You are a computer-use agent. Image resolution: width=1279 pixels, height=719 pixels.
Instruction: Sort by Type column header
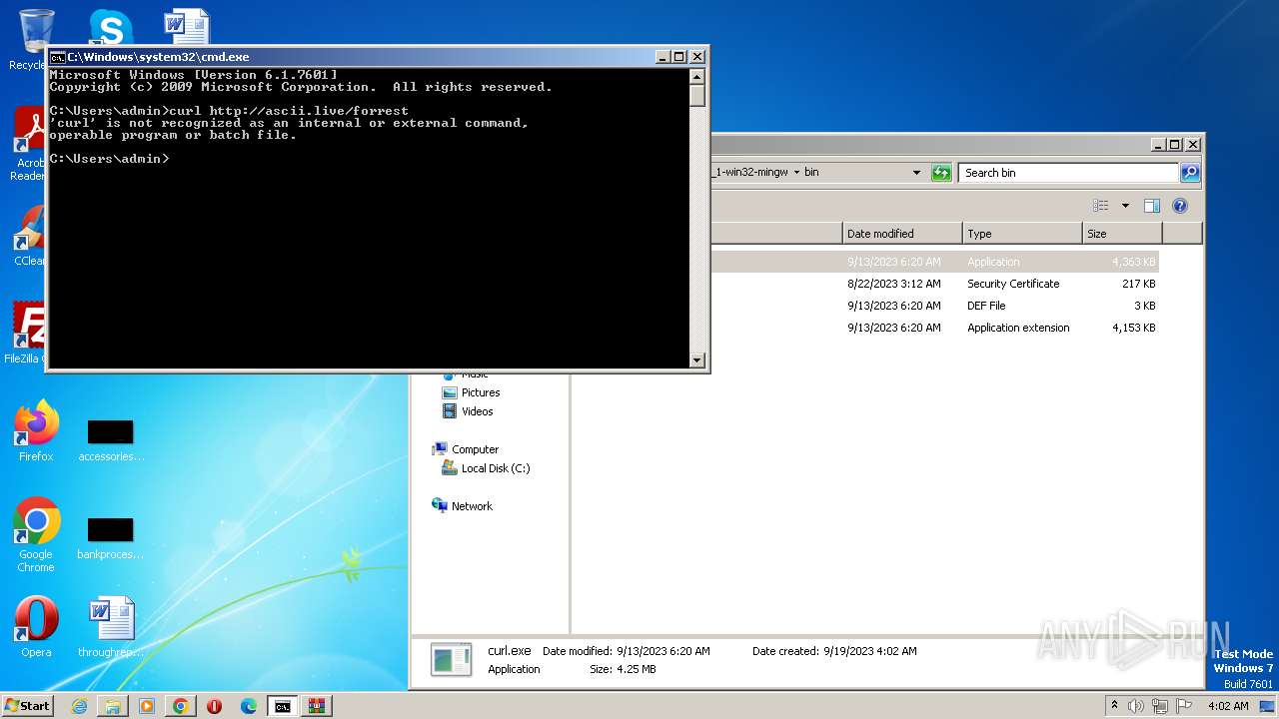click(1022, 234)
